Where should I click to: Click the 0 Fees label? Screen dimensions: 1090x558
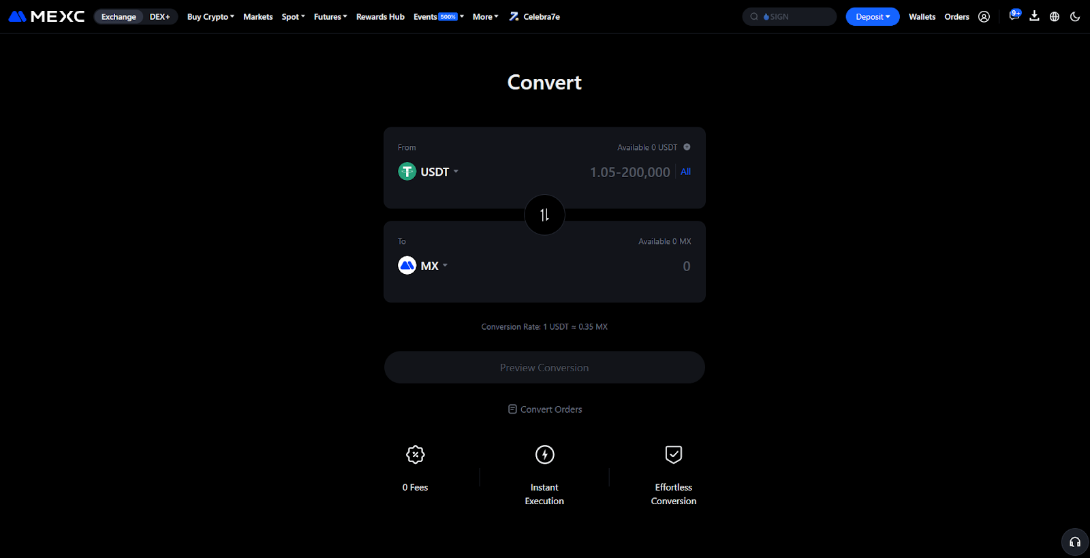415,487
